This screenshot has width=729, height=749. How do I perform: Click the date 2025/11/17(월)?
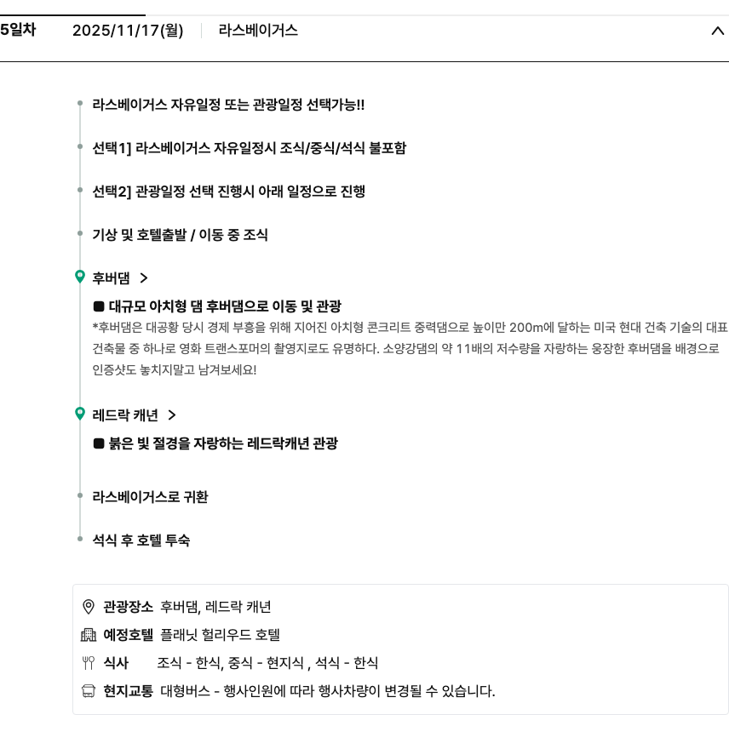pos(128,31)
